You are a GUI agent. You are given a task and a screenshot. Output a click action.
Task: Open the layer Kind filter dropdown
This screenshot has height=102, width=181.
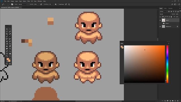[x=163, y=11]
